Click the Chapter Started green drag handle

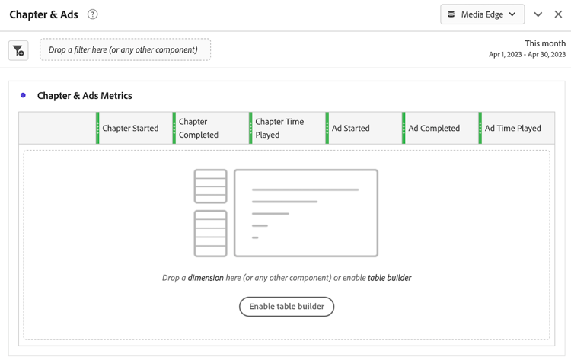pyautogui.click(x=97, y=128)
